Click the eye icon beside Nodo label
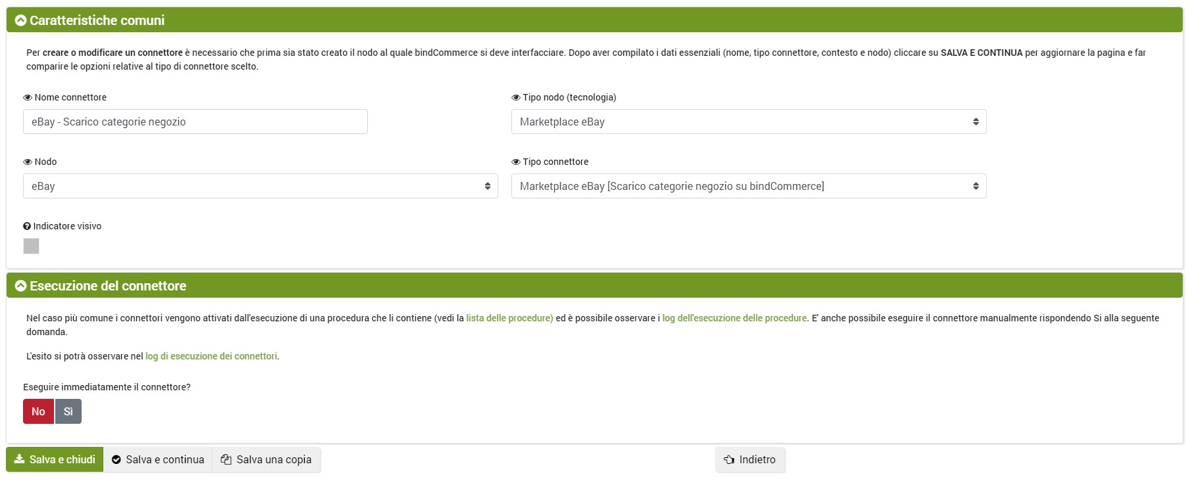 coord(28,162)
